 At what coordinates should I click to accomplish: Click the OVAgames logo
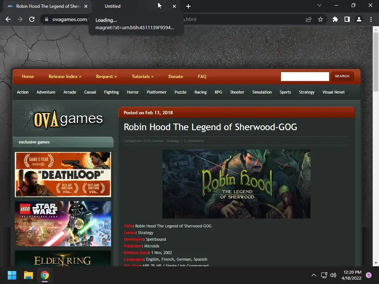68,119
